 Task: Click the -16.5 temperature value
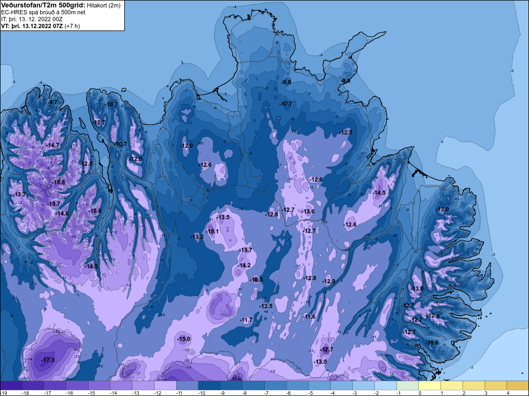(x=256, y=280)
